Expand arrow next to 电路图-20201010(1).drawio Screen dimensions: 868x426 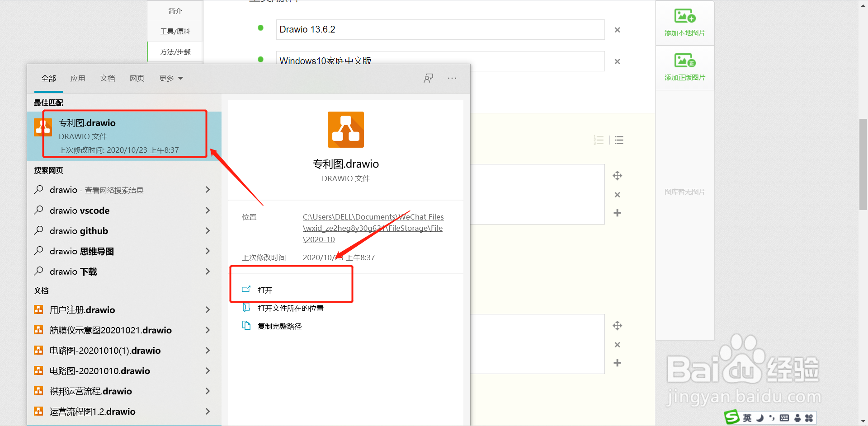click(x=208, y=350)
